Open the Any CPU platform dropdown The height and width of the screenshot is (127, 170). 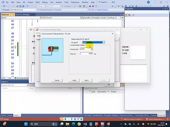tap(53, 6)
